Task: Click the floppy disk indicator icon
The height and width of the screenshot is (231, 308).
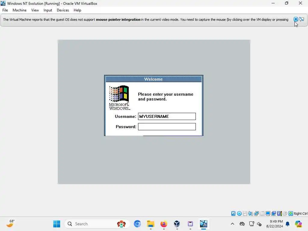Action: pyautogui.click(x=245, y=214)
